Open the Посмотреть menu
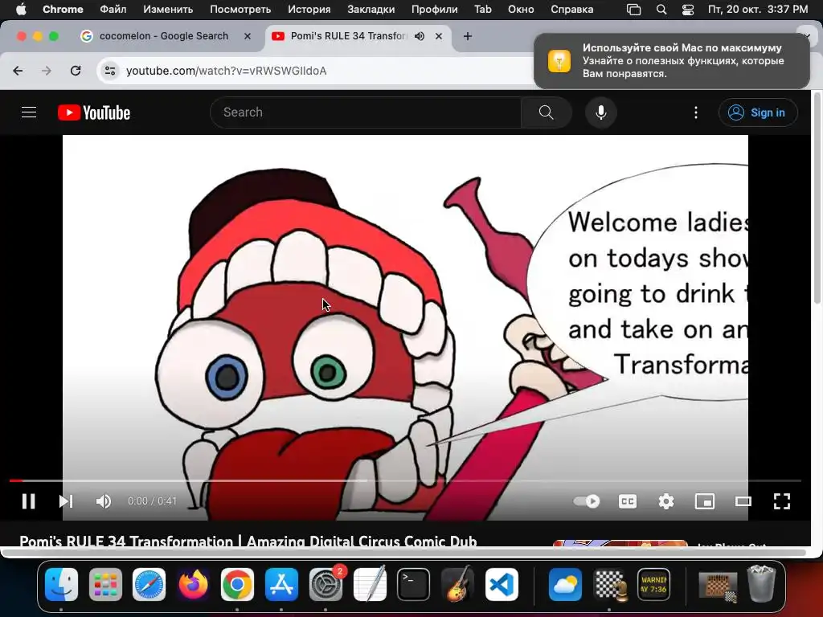This screenshot has width=823, height=617. tap(240, 9)
